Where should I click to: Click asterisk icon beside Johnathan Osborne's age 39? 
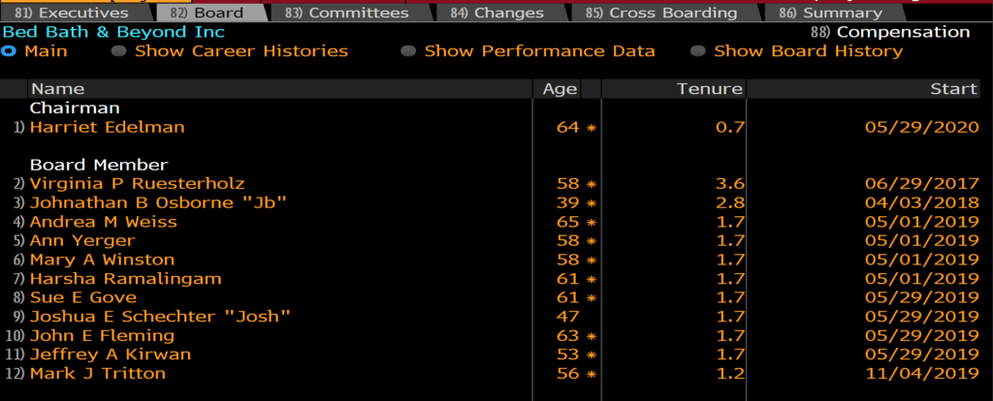592,203
